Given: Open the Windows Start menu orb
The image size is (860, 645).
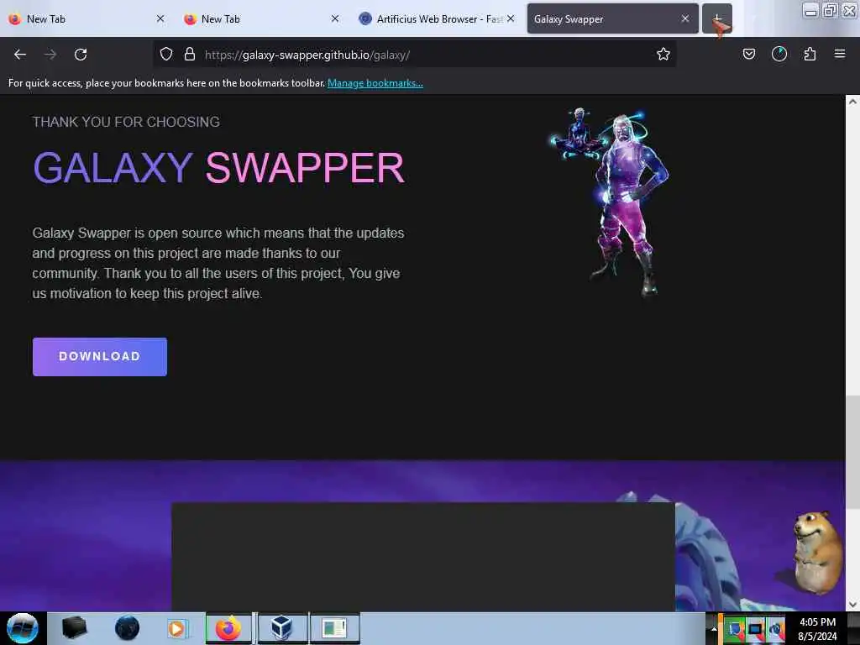Looking at the screenshot, I should (23, 628).
